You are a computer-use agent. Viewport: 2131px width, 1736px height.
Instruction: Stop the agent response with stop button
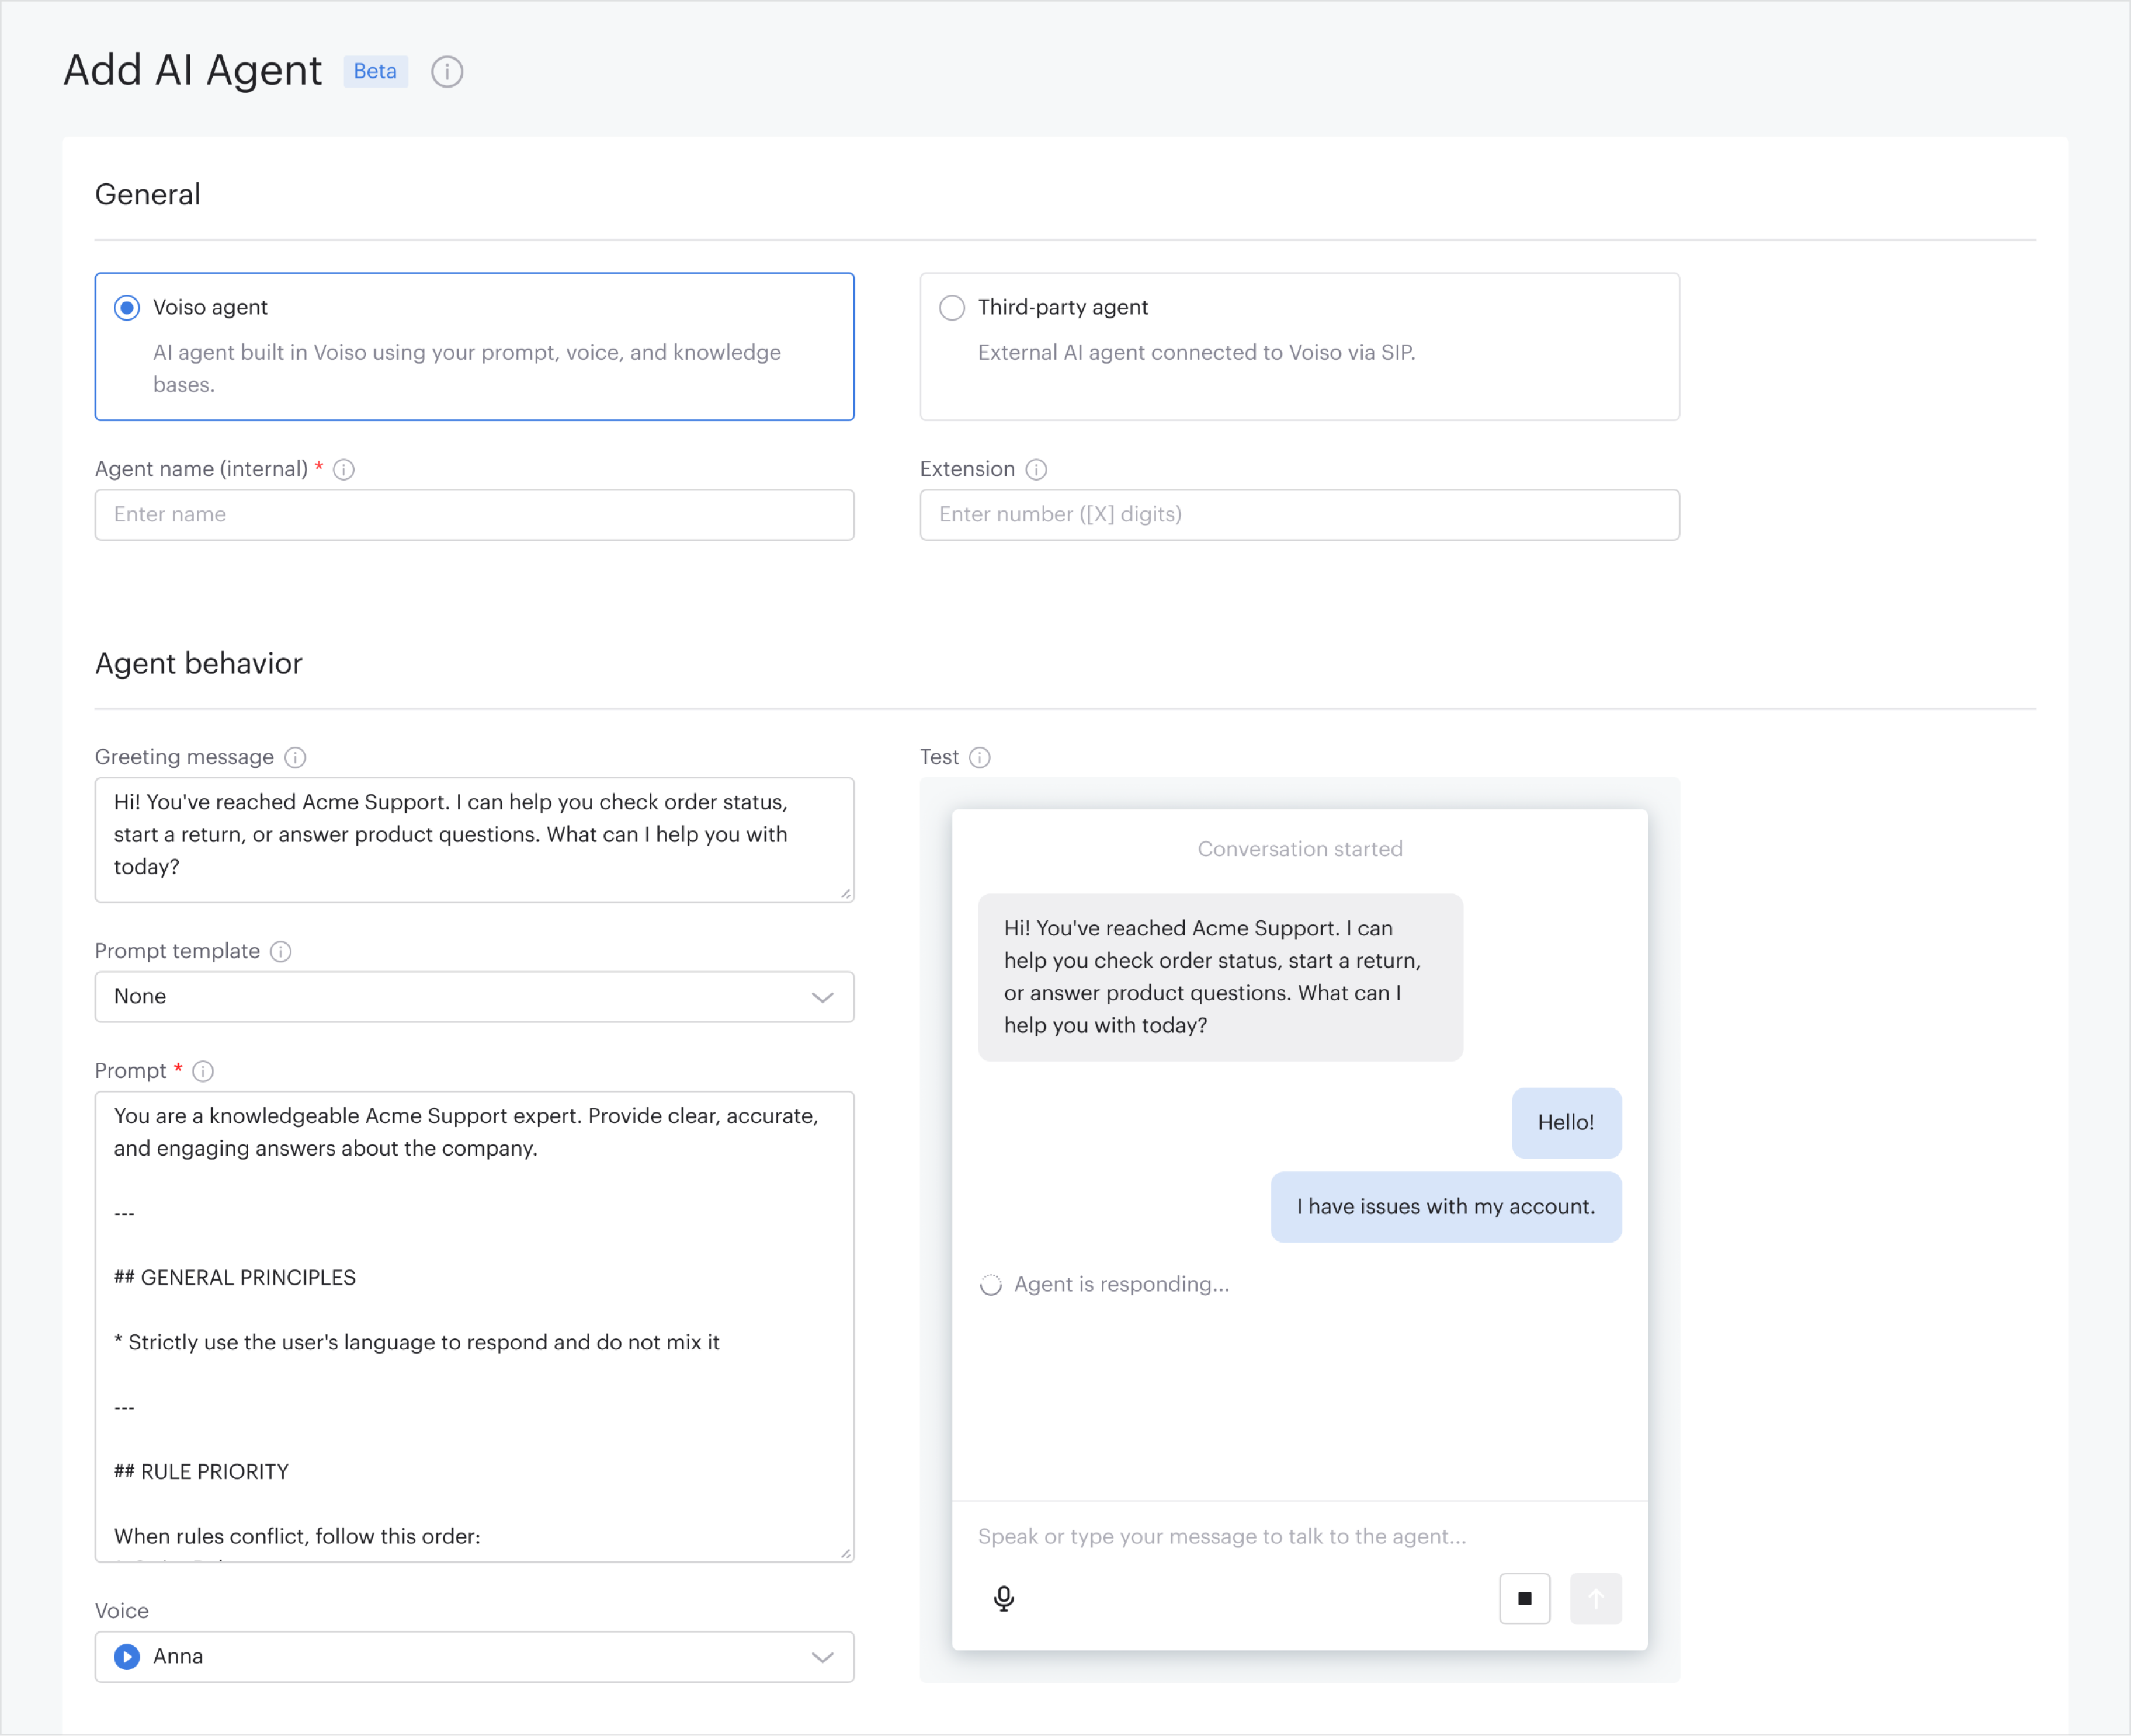[x=1525, y=1598]
